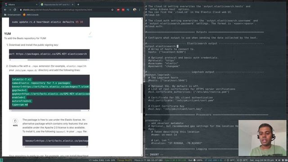
Task: Click the update-rc.d heartbeat-elastic command block
Action: click(x=49, y=22)
